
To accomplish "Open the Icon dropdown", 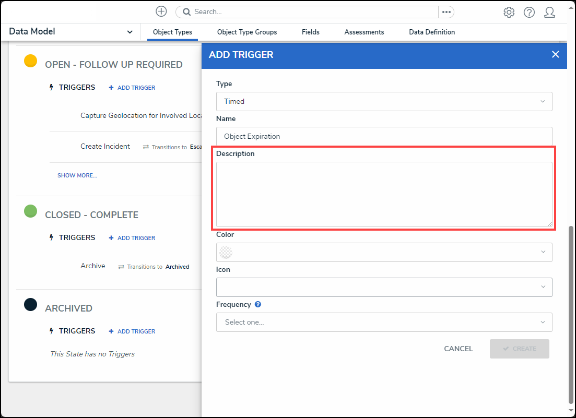I will (x=384, y=287).
